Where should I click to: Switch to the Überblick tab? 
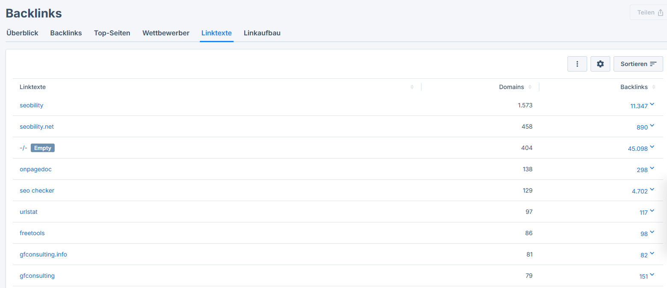[22, 33]
